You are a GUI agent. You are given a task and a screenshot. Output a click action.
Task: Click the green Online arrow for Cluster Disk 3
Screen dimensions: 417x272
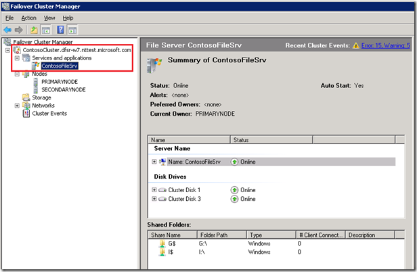pos(234,199)
